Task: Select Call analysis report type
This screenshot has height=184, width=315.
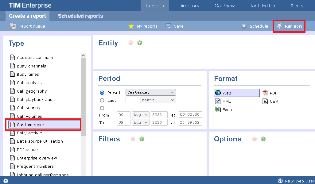Action: (x=29, y=83)
